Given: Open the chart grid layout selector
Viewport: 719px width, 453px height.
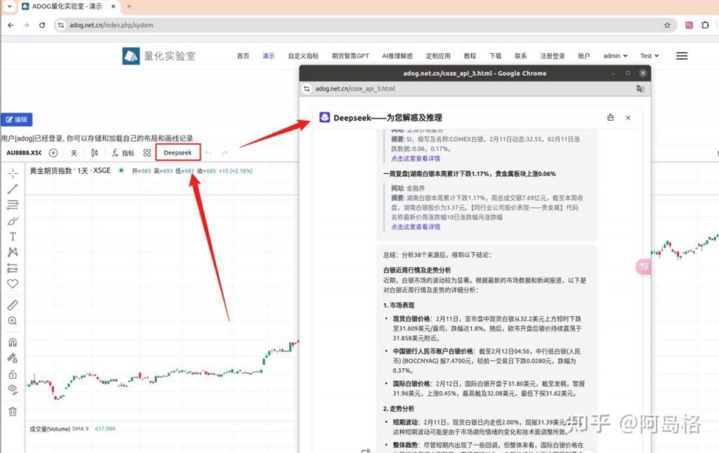Looking at the screenshot, I should point(147,152).
